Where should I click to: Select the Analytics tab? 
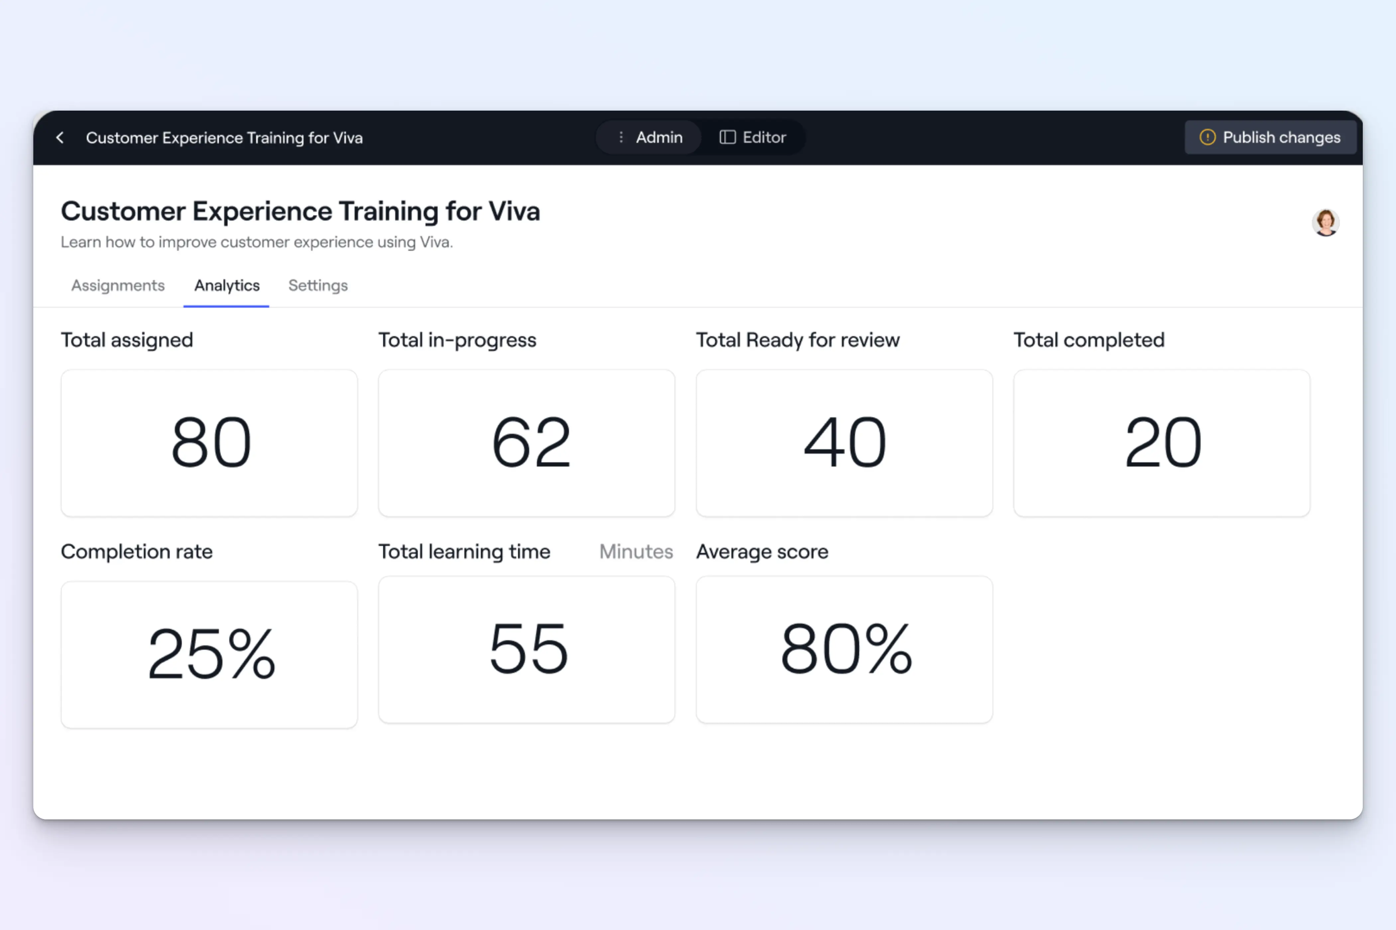227,286
